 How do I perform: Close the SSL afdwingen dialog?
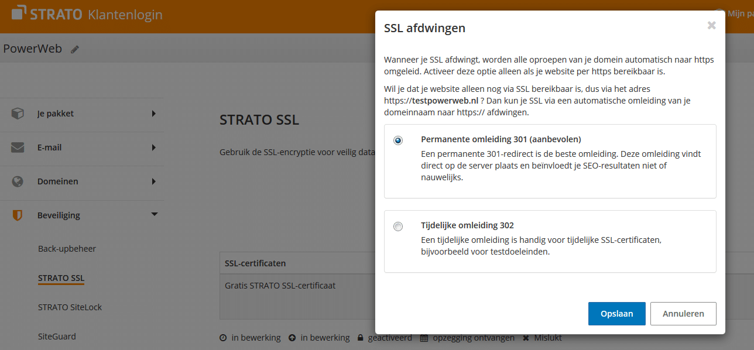[x=711, y=26]
